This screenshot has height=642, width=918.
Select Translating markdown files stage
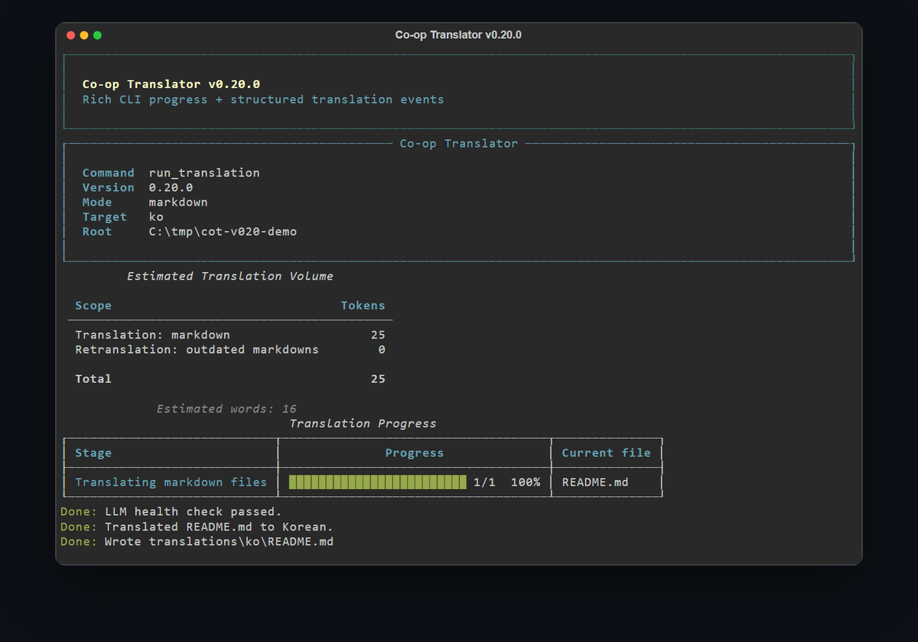pos(171,482)
